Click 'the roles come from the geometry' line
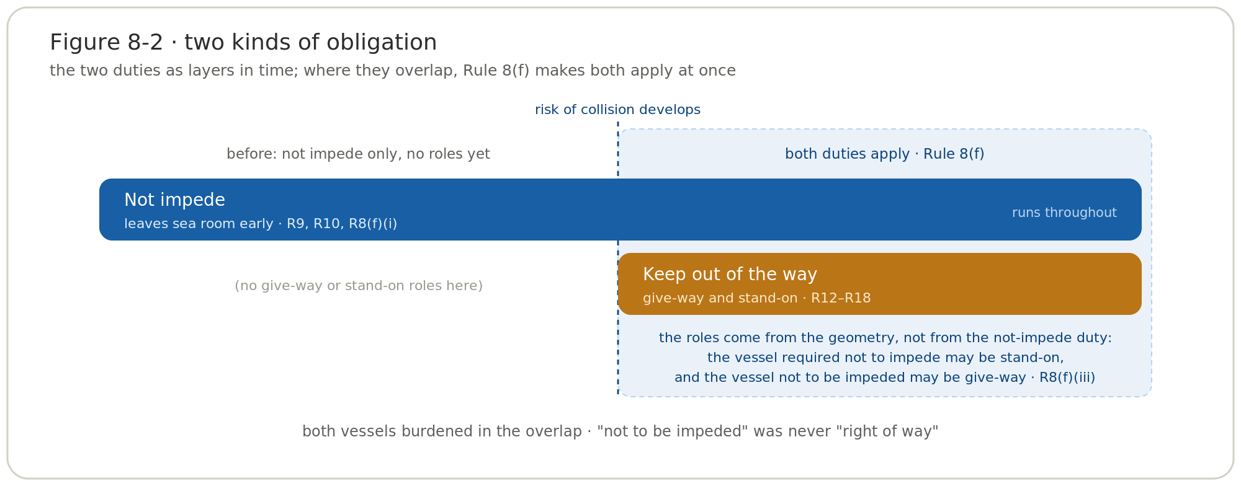 pyautogui.click(x=885, y=338)
